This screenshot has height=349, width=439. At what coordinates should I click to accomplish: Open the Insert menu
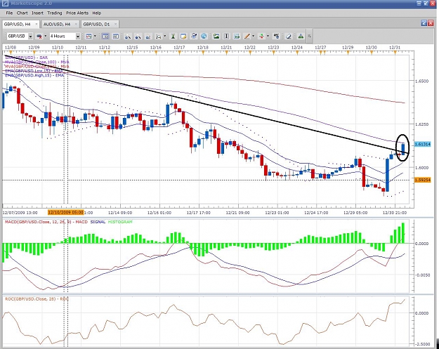coord(37,13)
